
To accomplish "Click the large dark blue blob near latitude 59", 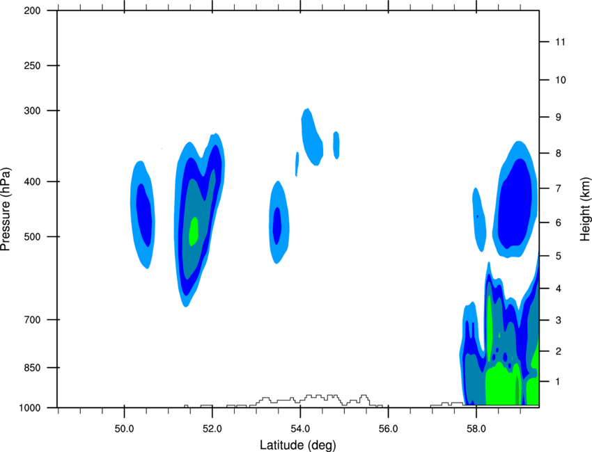I will 515,204.
